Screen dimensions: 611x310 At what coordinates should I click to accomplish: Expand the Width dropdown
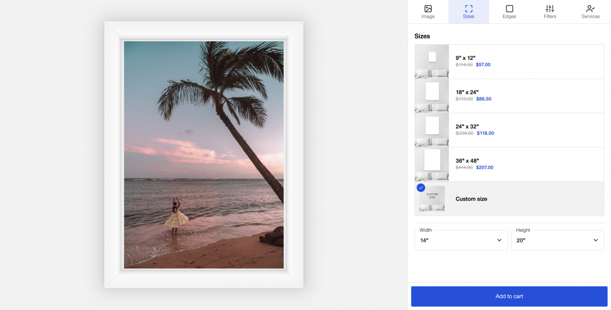click(x=461, y=240)
